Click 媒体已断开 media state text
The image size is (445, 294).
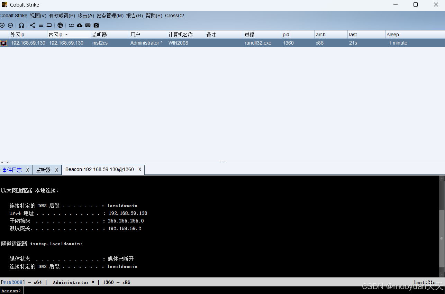tap(120, 259)
